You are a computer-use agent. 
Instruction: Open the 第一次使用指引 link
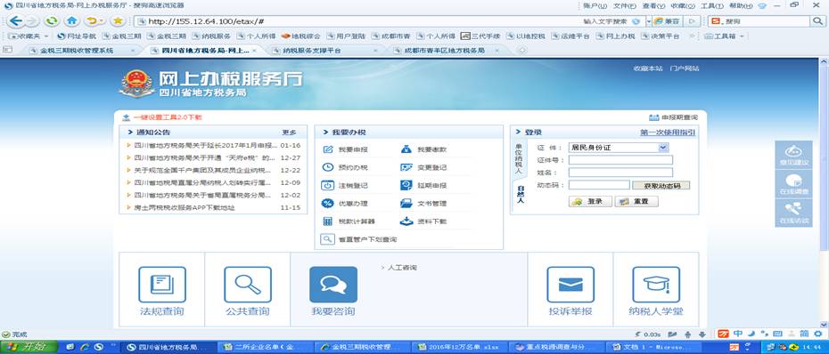click(668, 132)
